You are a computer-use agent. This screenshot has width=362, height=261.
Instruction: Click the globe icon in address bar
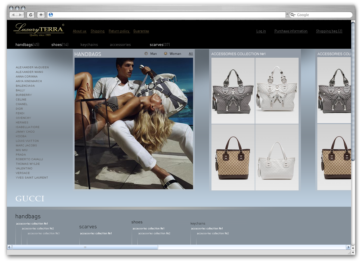[x=51, y=15]
